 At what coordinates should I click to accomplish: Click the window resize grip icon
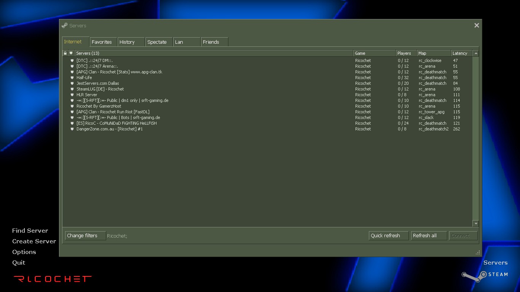pos(478,252)
